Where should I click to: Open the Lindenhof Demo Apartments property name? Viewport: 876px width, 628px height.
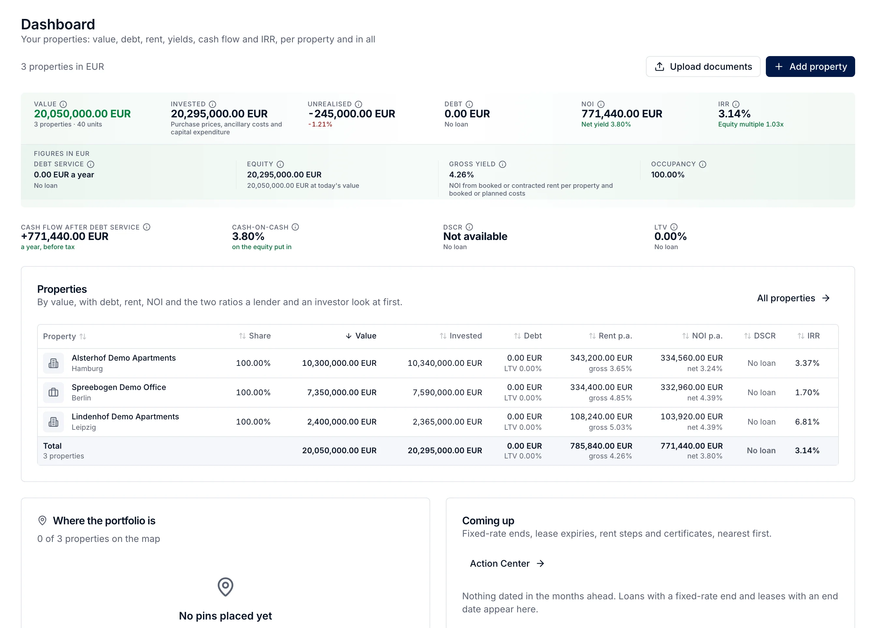[125, 417]
